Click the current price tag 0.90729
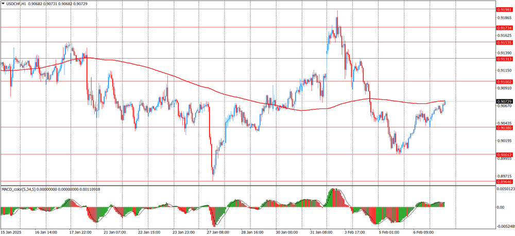The width and height of the screenshot is (515, 236). 505,102
